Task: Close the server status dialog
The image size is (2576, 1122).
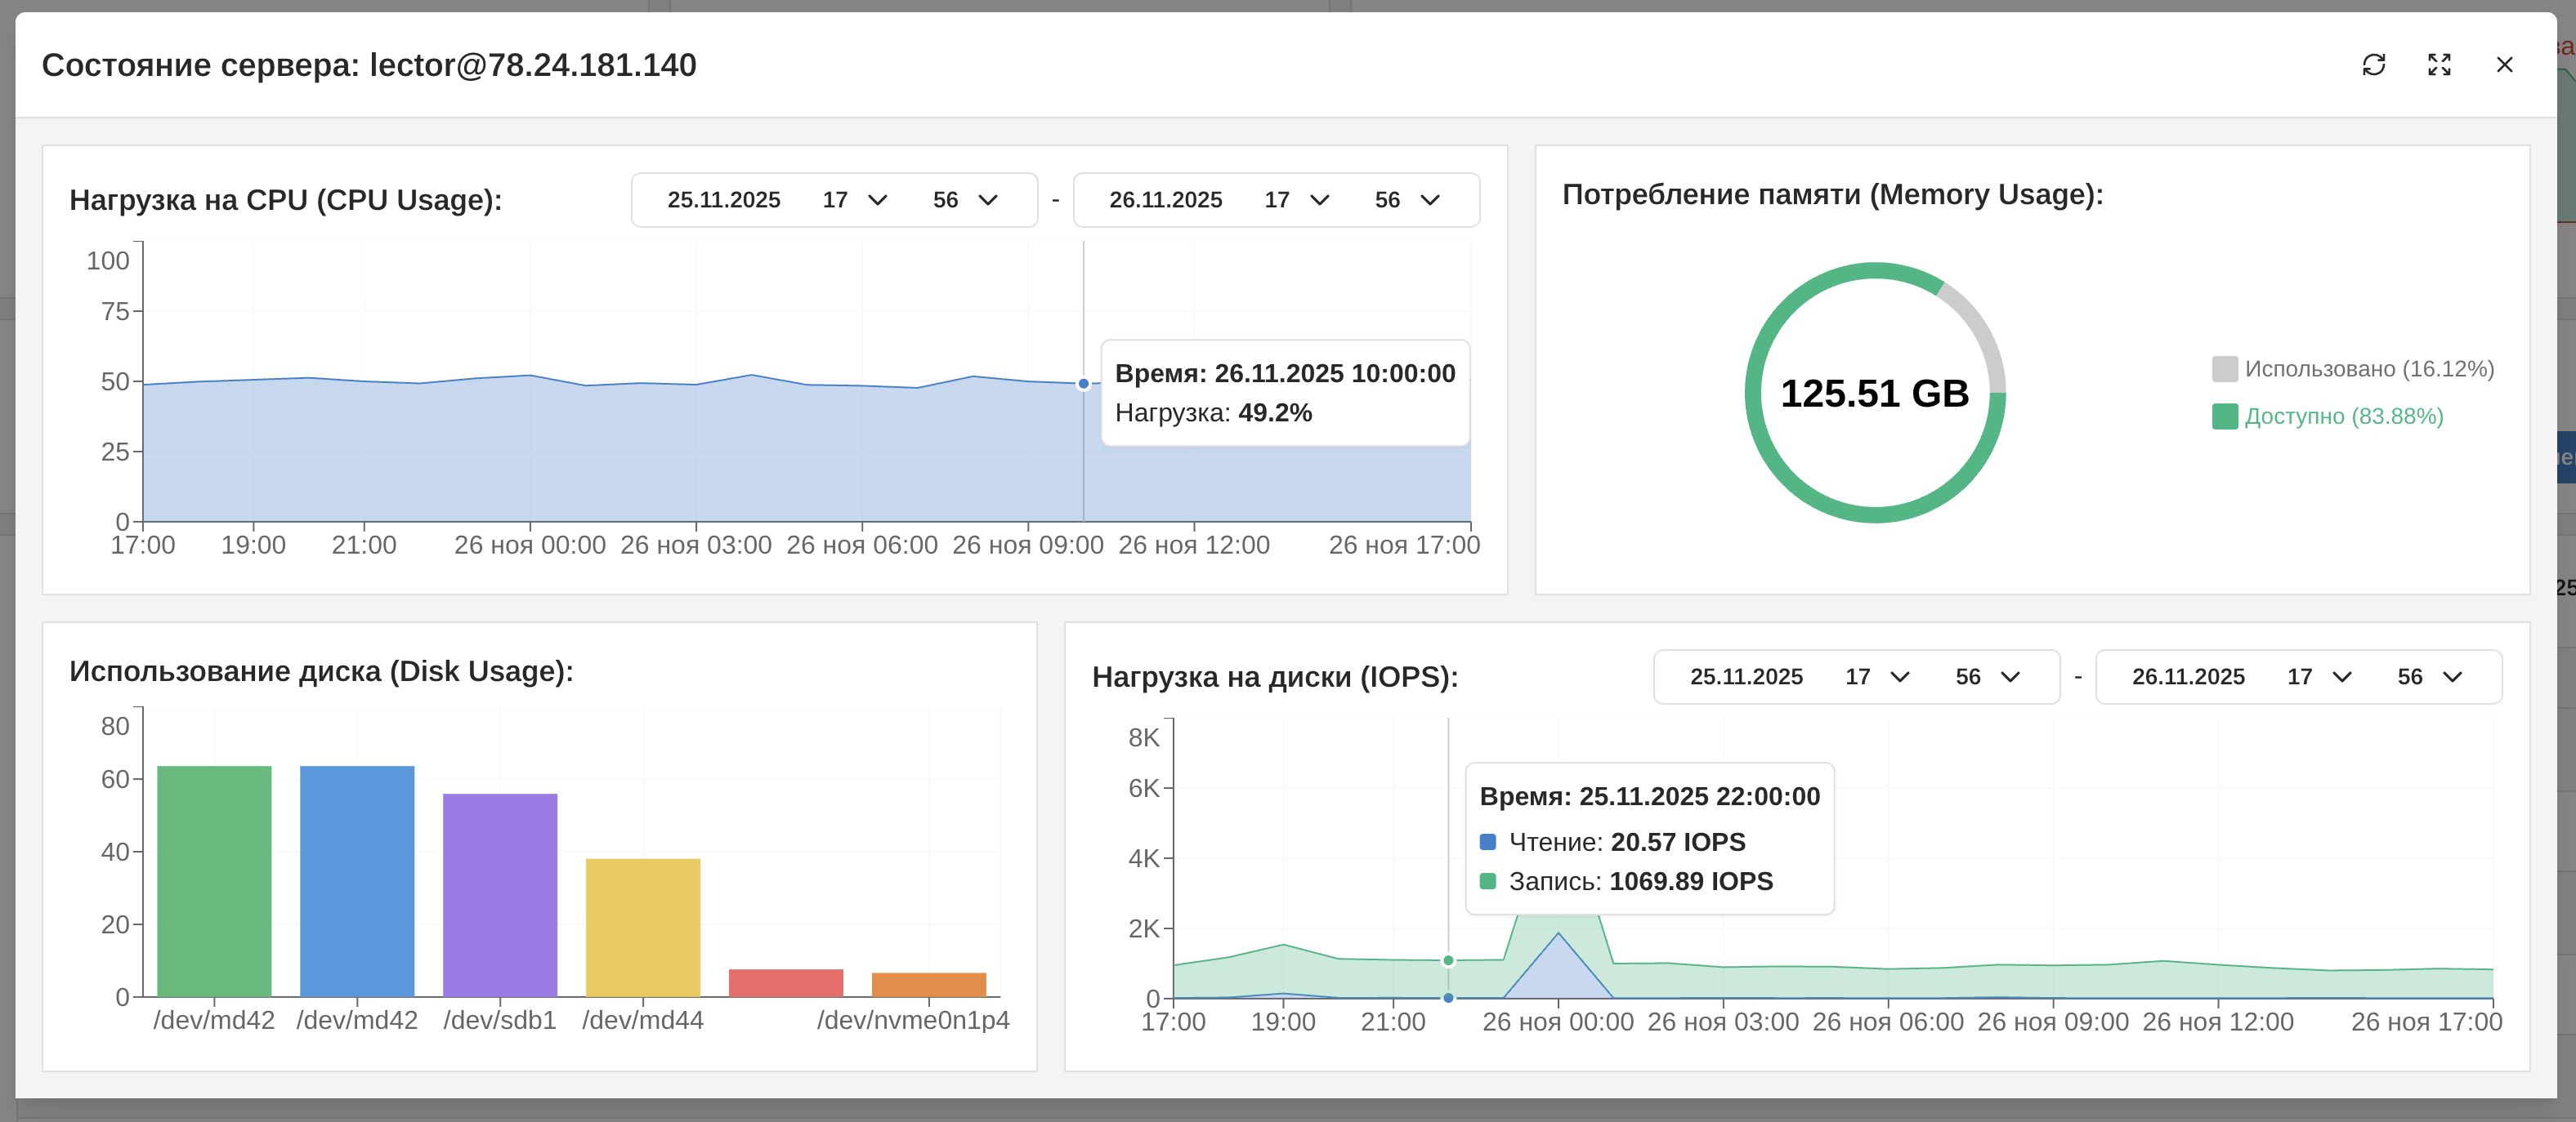Action: 2504,65
